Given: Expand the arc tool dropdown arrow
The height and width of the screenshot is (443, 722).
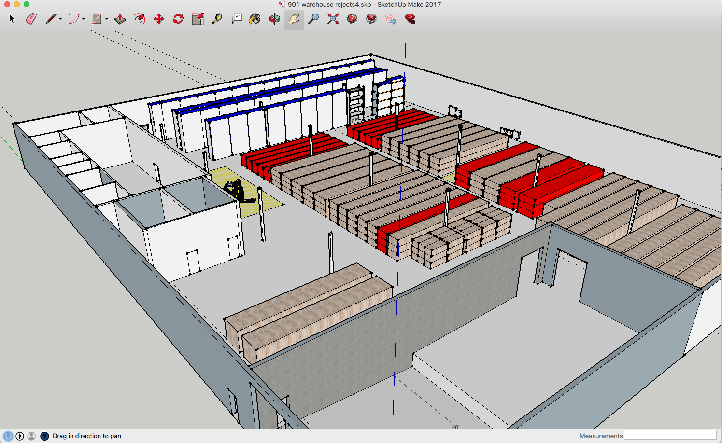Looking at the screenshot, I should (84, 19).
